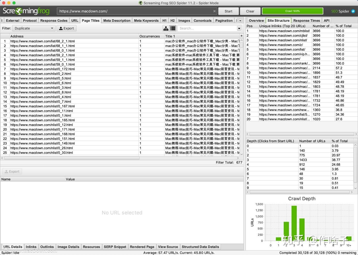Open the Meta Keywords tab

tap(146, 21)
